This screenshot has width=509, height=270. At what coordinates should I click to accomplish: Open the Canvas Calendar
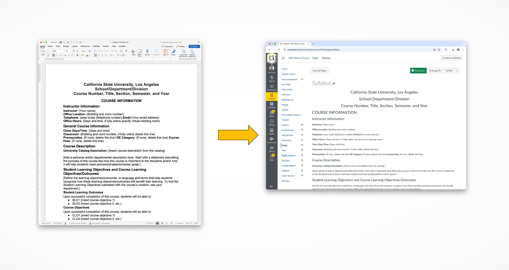click(272, 105)
